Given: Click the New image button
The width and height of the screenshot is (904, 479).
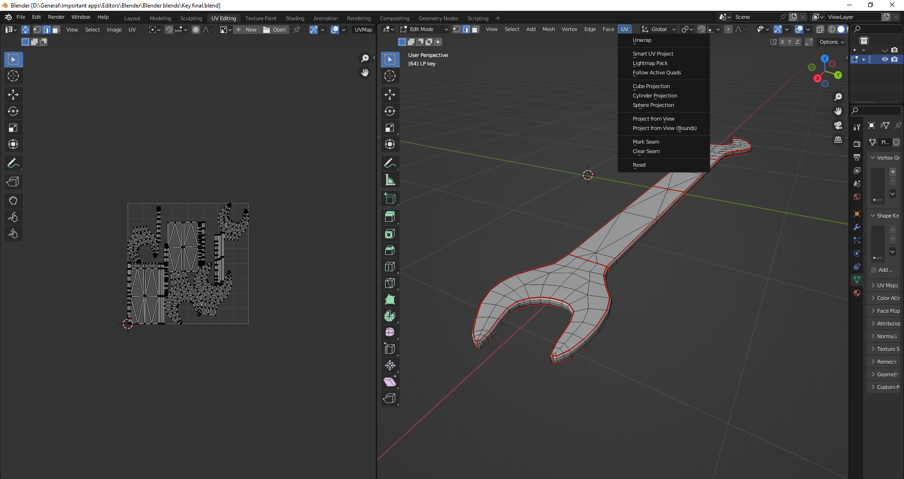Looking at the screenshot, I should pyautogui.click(x=246, y=30).
